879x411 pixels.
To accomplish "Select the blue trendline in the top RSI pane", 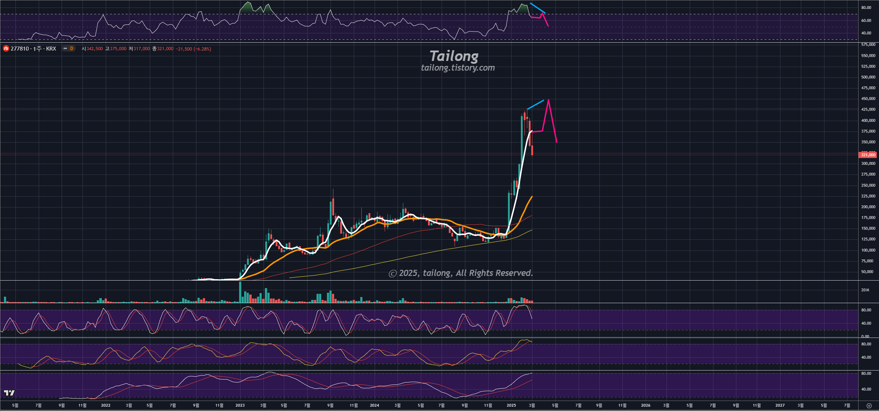I will pyautogui.click(x=537, y=8).
